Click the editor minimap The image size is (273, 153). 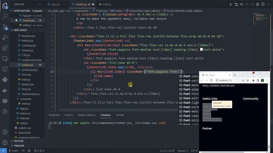[261, 18]
